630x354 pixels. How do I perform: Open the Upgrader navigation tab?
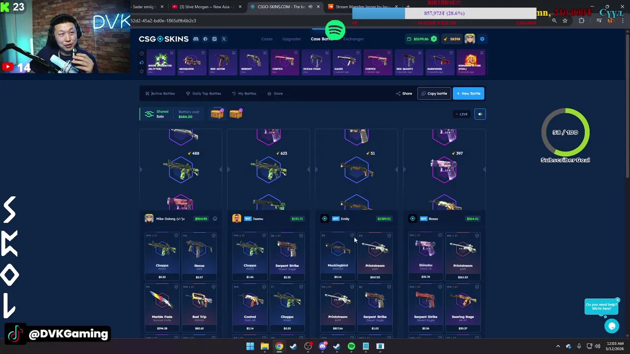click(292, 39)
